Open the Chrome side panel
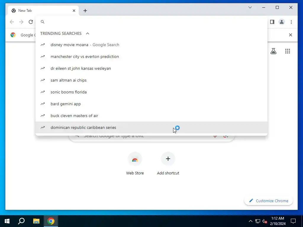 point(272,22)
